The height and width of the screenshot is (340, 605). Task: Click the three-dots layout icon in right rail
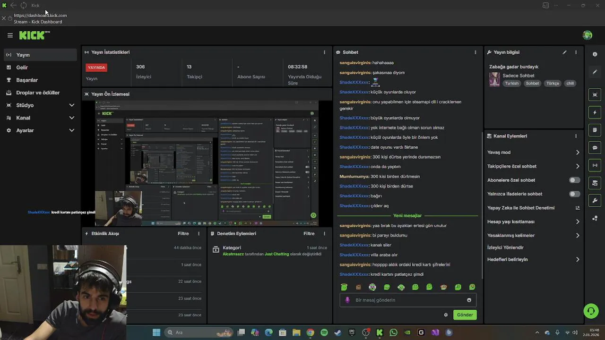[x=595, y=218]
